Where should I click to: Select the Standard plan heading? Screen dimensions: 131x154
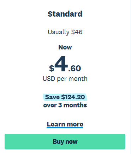(65, 14)
